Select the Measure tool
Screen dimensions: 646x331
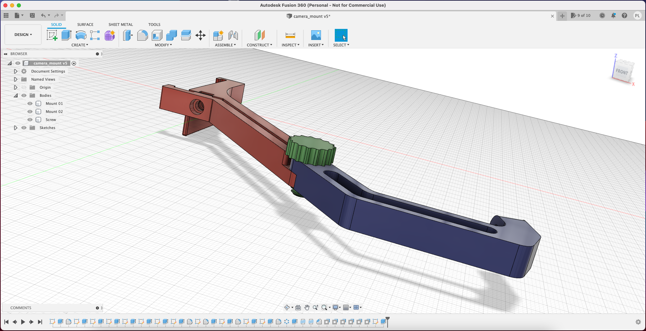click(x=290, y=35)
